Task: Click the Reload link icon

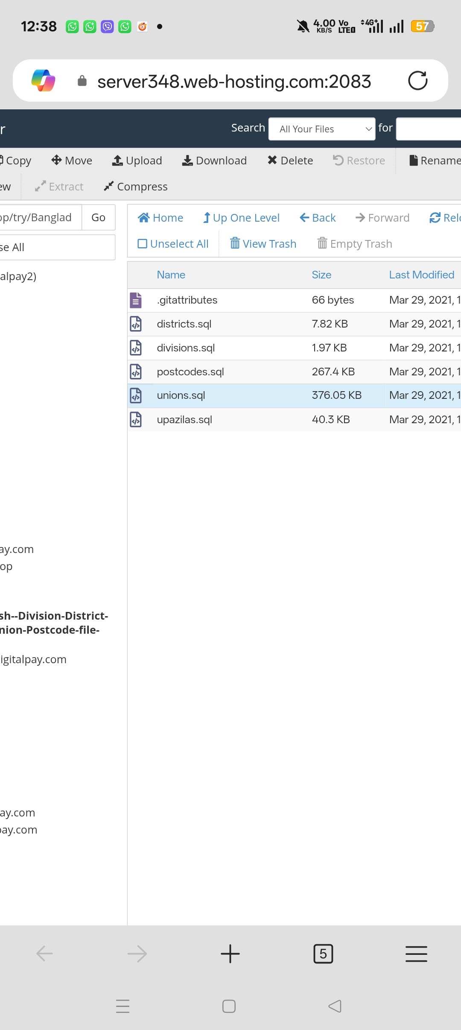Action: point(435,218)
